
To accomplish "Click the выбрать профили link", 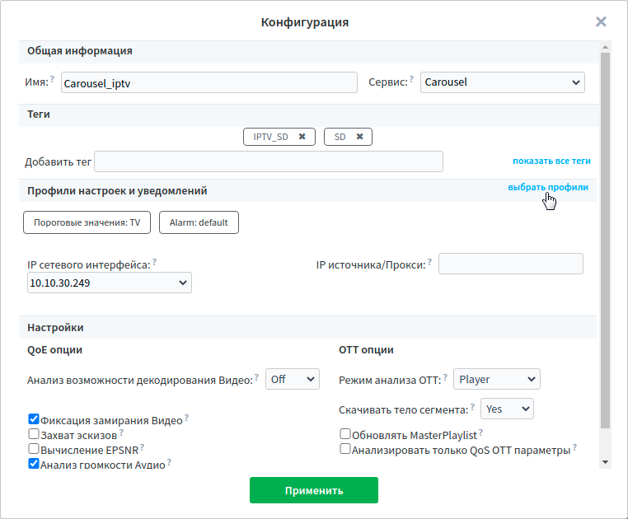I will point(548,187).
